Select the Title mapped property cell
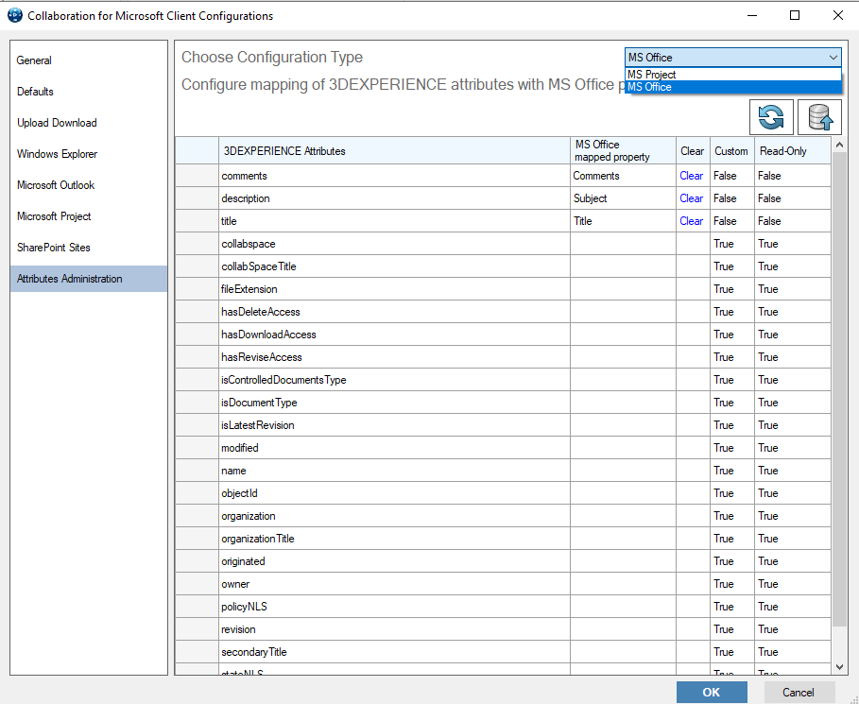This screenshot has width=859, height=704. pyautogui.click(x=623, y=221)
